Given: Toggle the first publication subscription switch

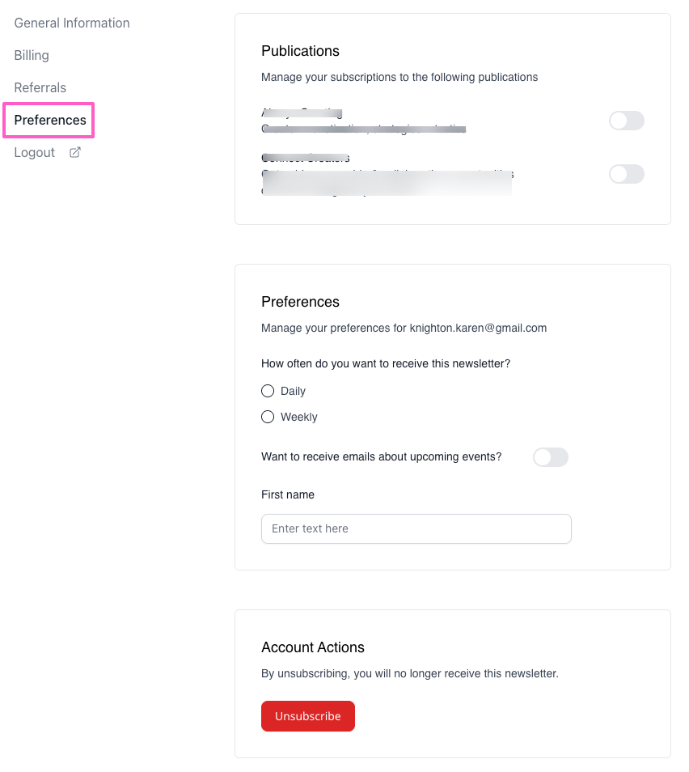Looking at the screenshot, I should coord(626,121).
